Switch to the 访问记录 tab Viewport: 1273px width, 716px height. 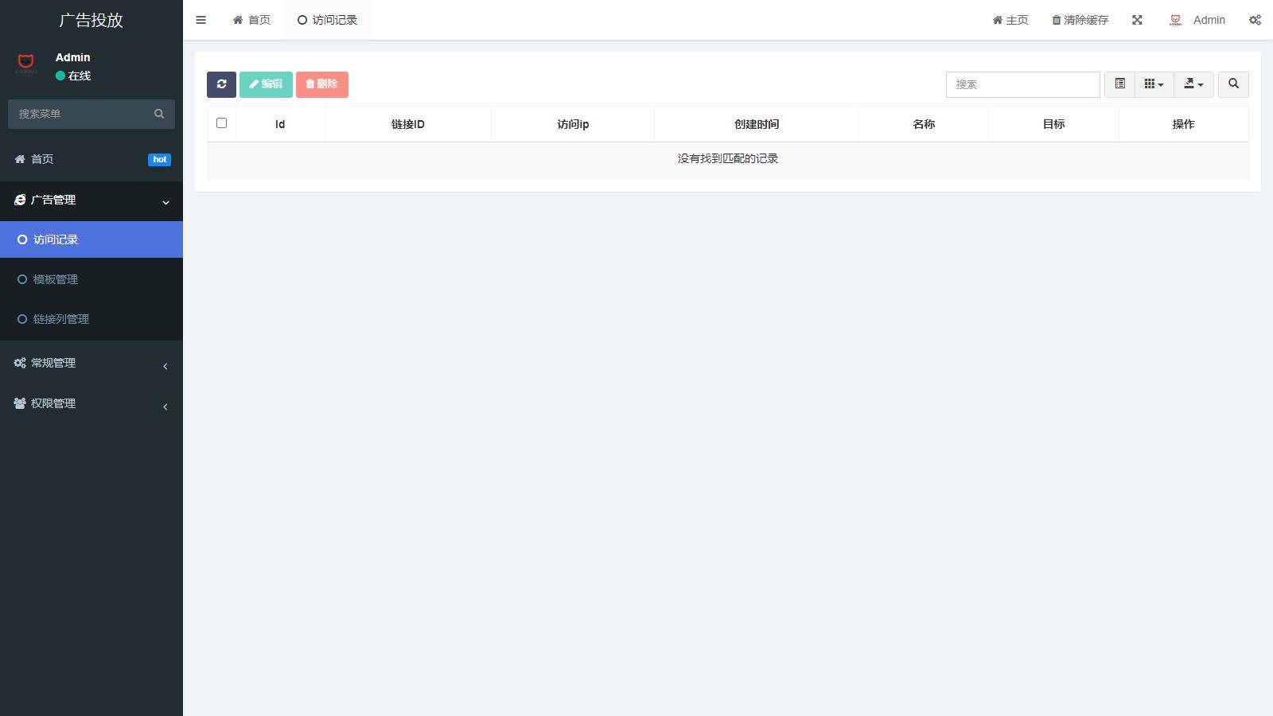pos(327,20)
